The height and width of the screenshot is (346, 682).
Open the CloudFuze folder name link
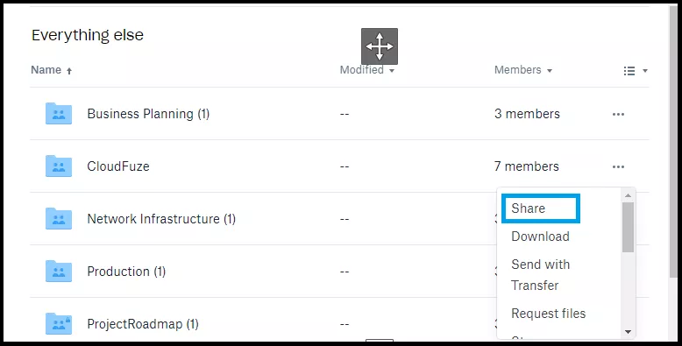coord(118,166)
